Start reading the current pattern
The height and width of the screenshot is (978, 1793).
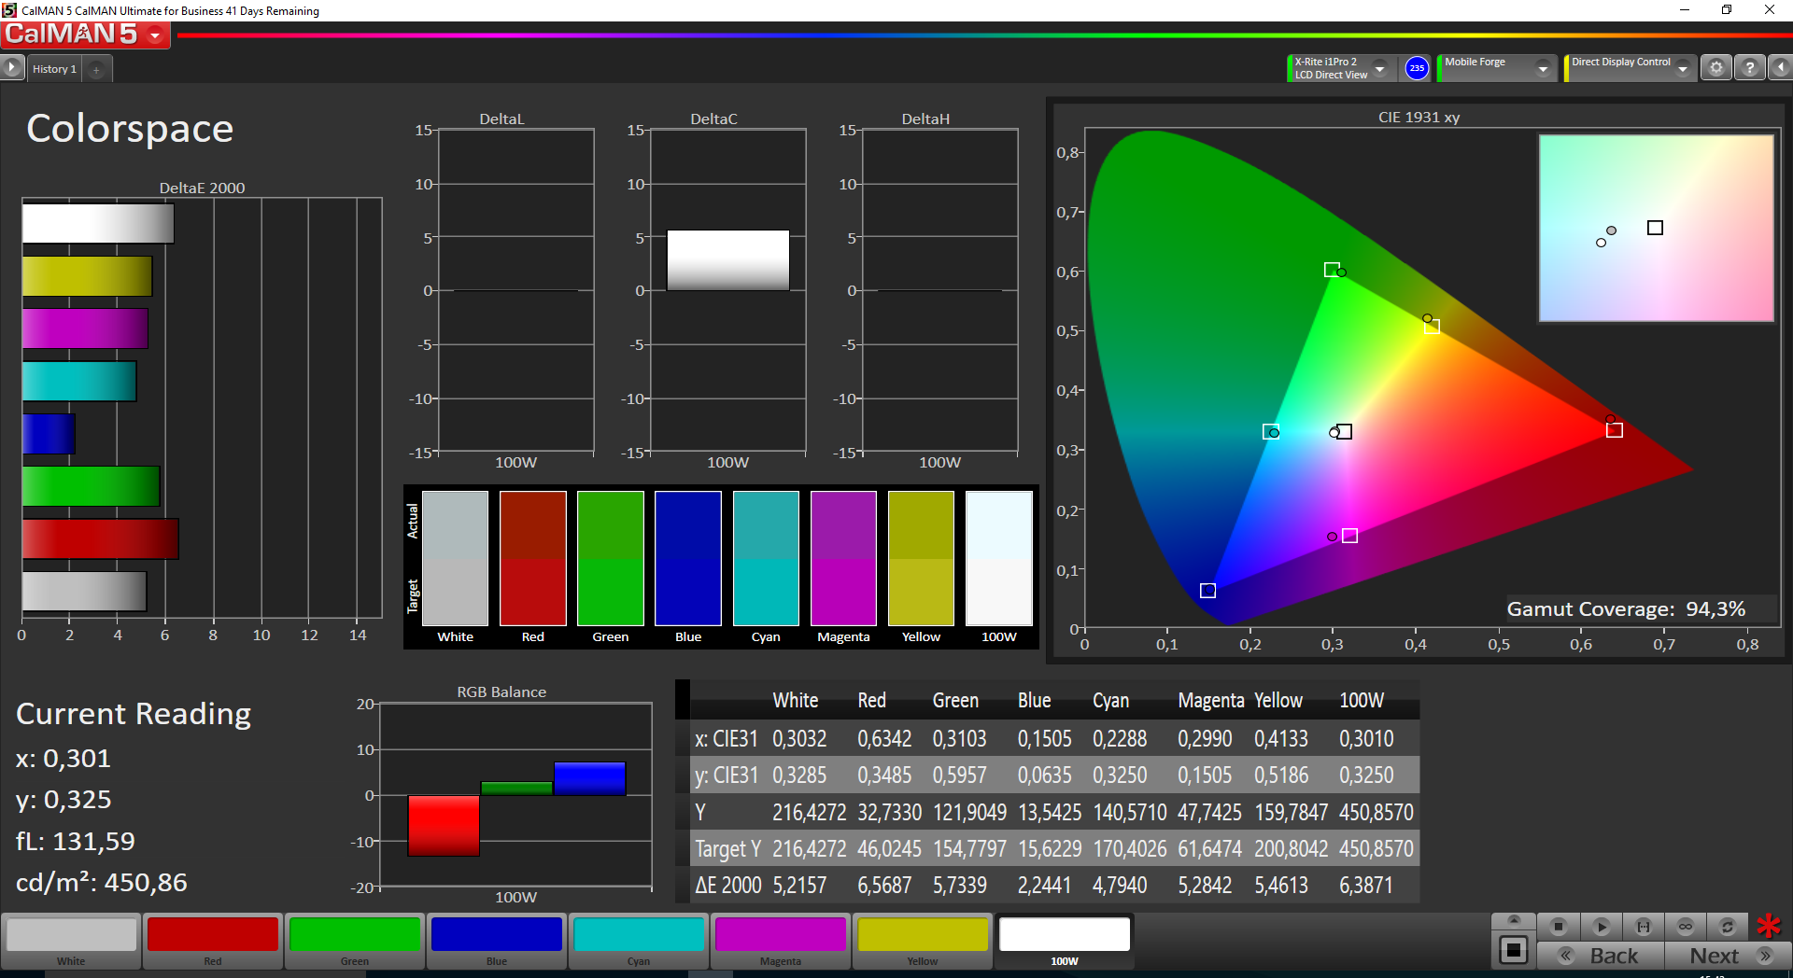pos(1601,927)
